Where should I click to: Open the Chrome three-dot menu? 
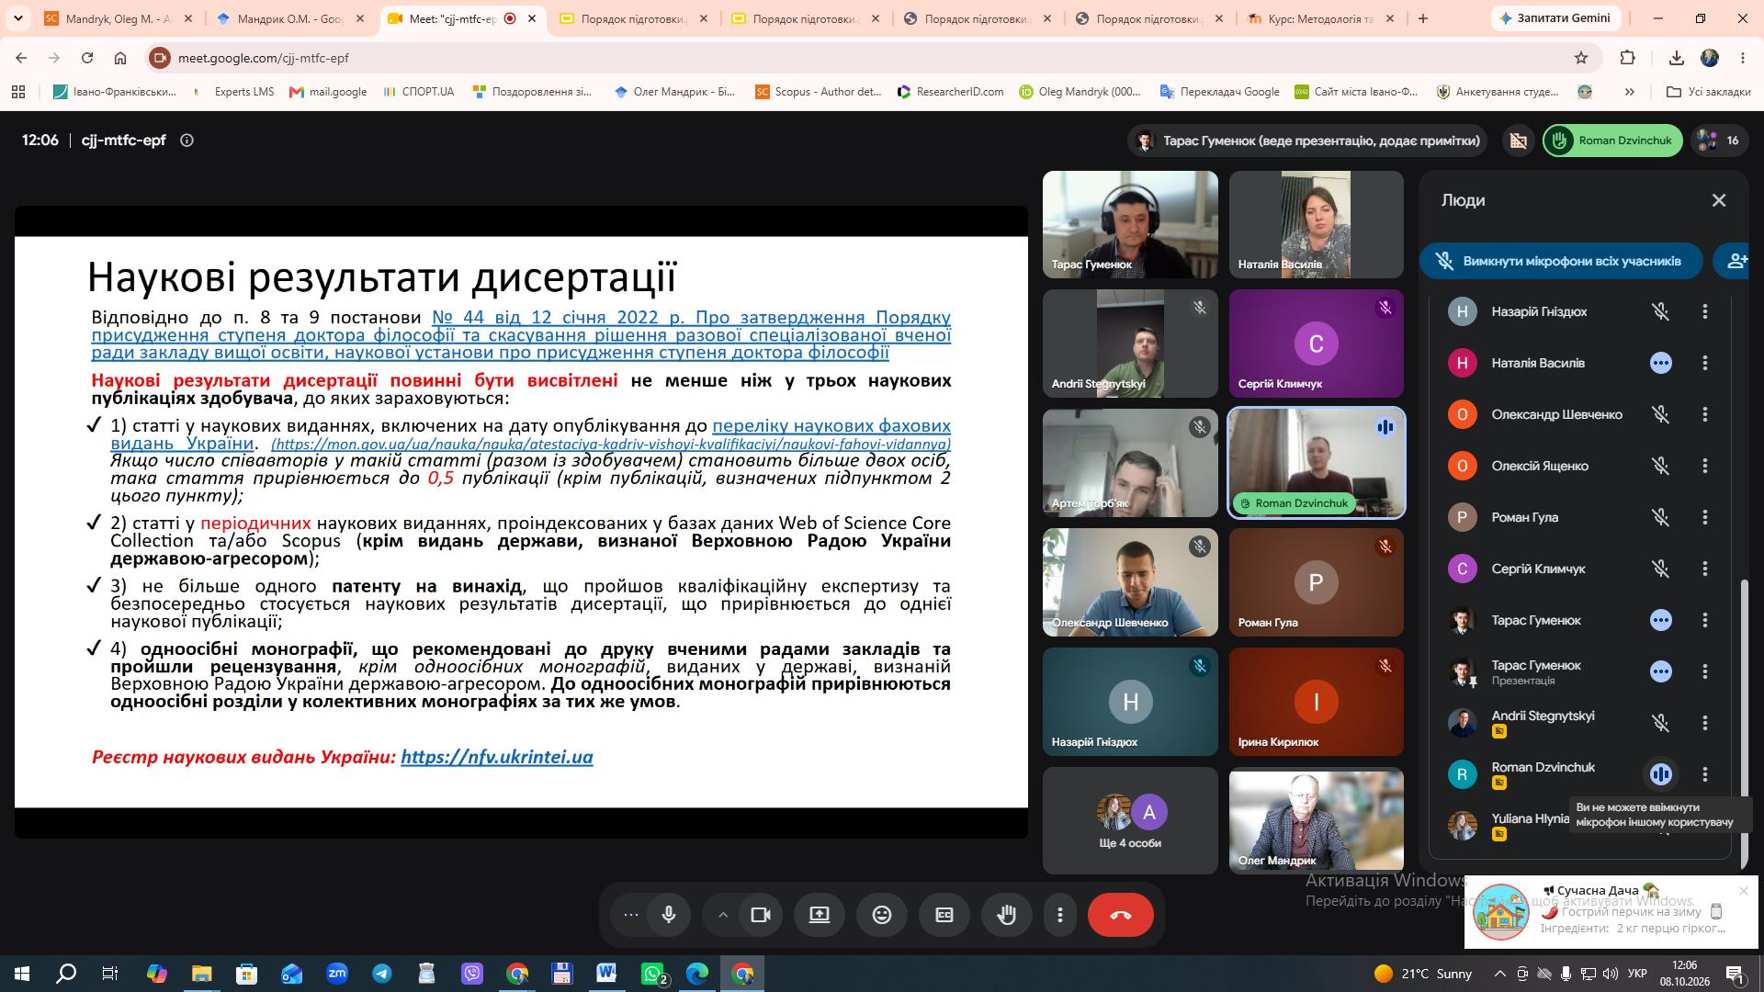pyautogui.click(x=1743, y=58)
